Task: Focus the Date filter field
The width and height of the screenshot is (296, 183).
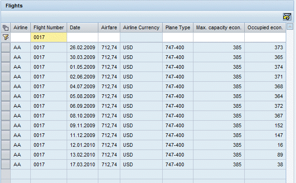Action: (83, 37)
